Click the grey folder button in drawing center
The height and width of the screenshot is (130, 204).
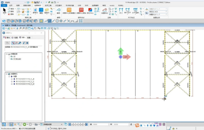point(7,43)
